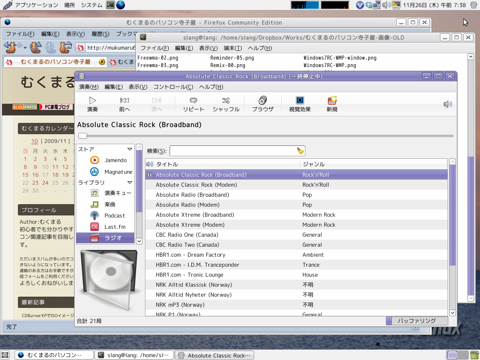Go to previous track with 前へ
This screenshot has width=480, height=360.
click(124, 105)
